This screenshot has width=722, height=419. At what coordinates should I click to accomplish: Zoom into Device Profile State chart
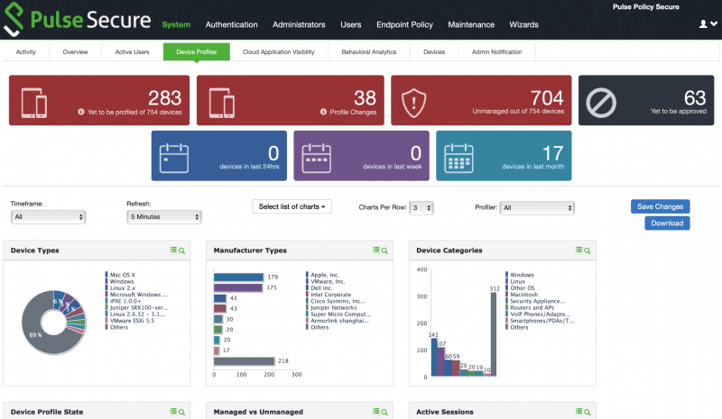click(x=182, y=412)
